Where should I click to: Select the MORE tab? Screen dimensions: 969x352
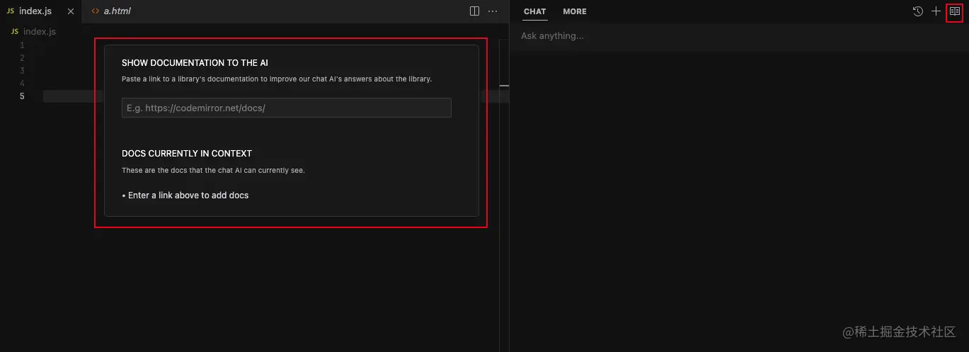coord(575,11)
